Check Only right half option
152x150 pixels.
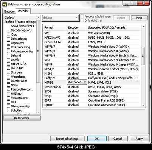(82, 20)
